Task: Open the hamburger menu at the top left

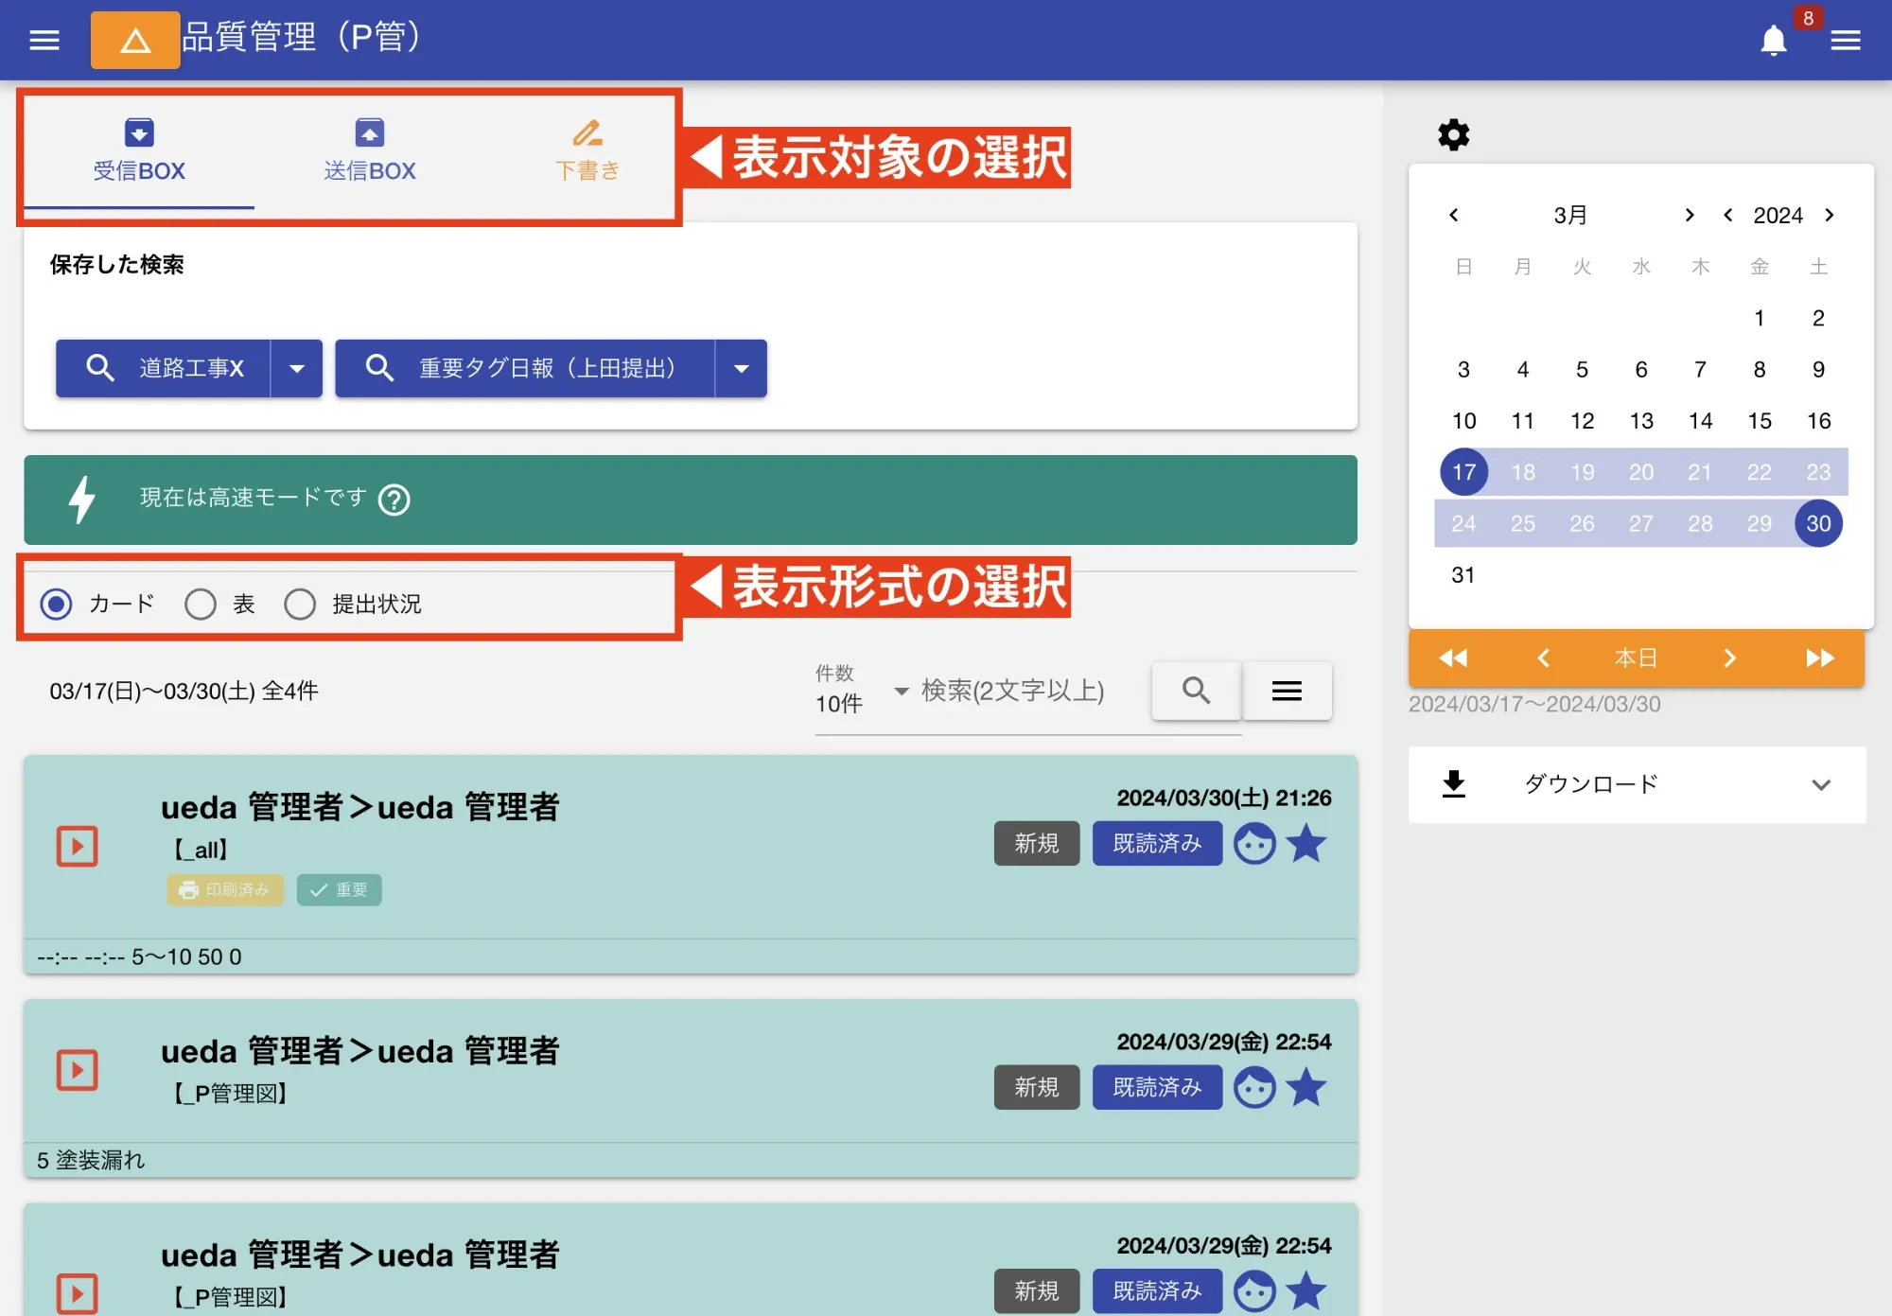Action: coord(44,40)
